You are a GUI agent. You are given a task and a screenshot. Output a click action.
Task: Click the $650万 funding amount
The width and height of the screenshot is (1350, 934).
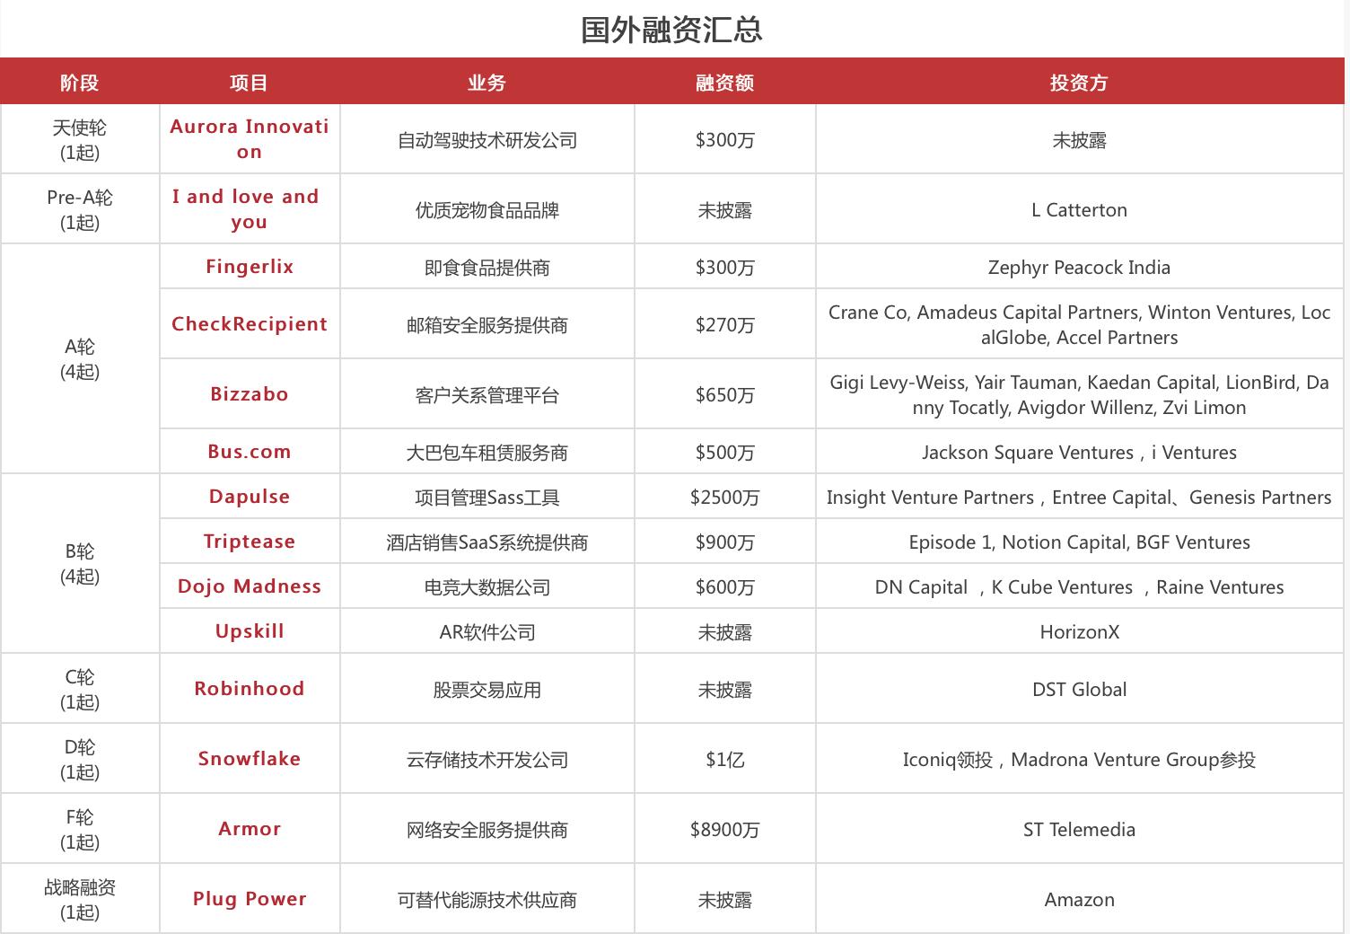[725, 396]
